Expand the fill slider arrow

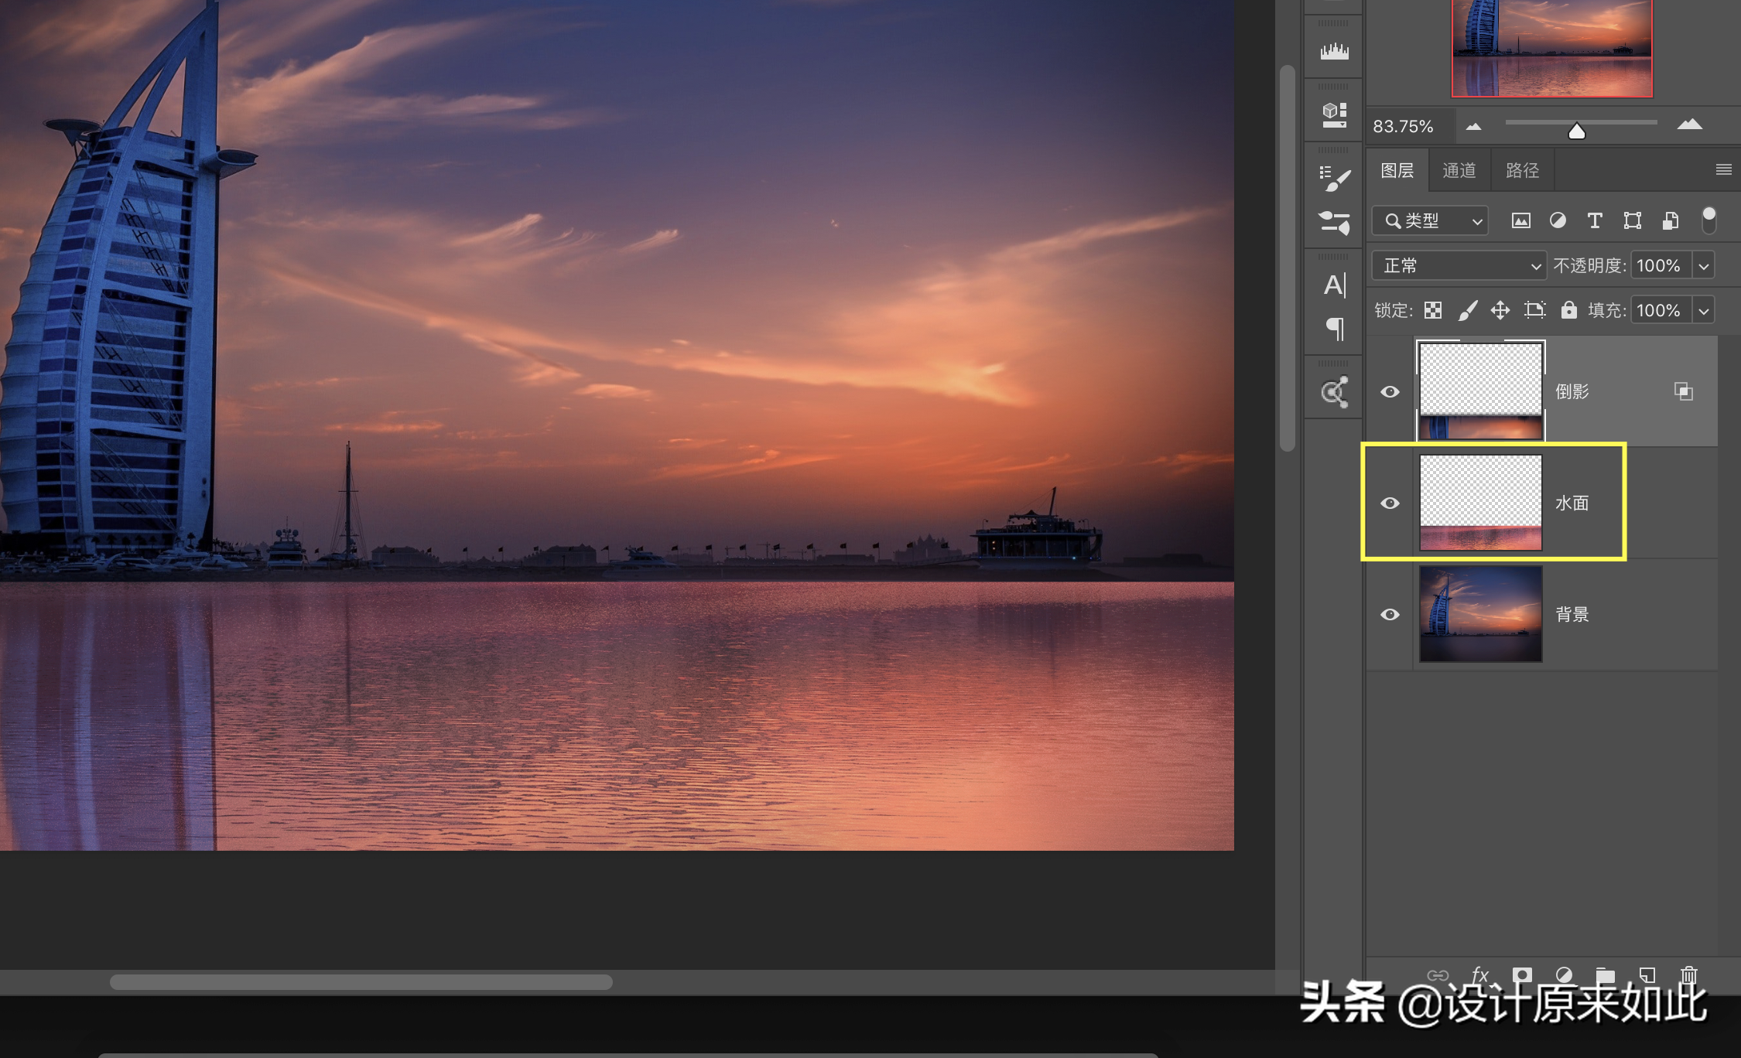tap(1704, 311)
